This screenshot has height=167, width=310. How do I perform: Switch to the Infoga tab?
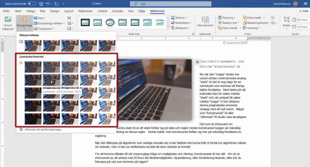[x=31, y=11]
